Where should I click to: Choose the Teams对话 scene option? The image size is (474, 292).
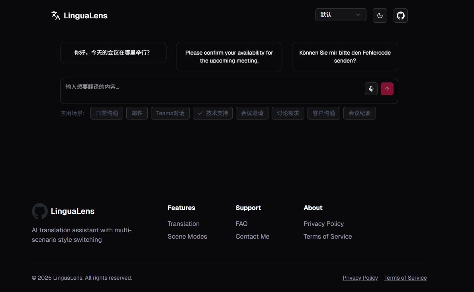170,113
